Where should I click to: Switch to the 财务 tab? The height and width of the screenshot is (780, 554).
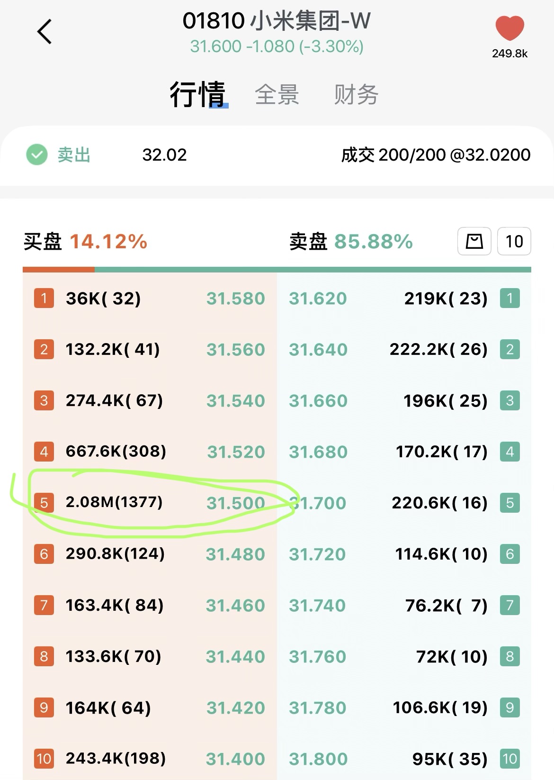(x=356, y=94)
